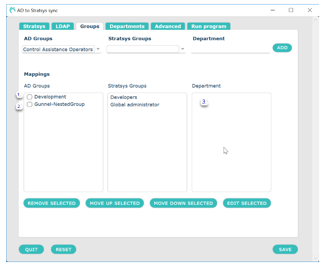Tick the Gunnel-NestedGroup mapping checkbox
Screen dimensions: 324x269
[30, 104]
